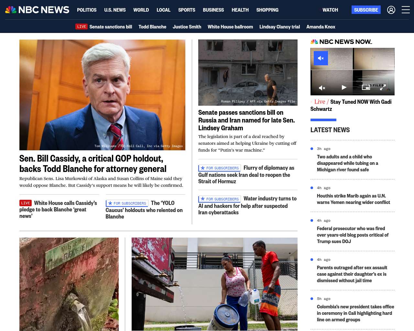Open Todd Blanche trending topic
The height and width of the screenshot is (331, 414).
click(x=152, y=27)
